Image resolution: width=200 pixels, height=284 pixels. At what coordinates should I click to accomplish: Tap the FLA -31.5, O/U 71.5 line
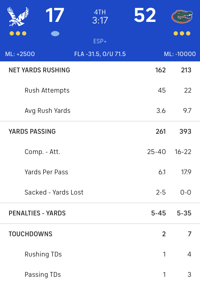100,54
